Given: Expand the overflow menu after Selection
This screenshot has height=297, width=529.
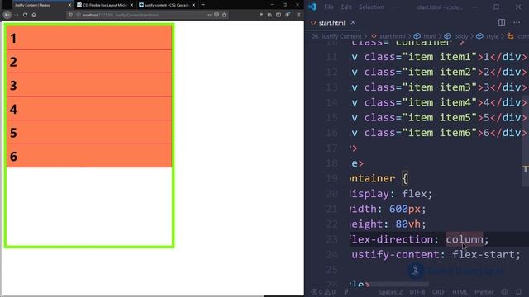Looking at the screenshot, I should click(397, 7).
